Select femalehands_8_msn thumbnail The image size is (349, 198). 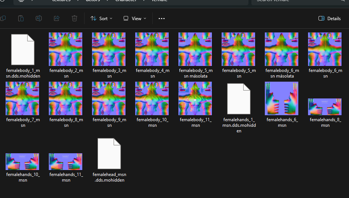coord(324,107)
